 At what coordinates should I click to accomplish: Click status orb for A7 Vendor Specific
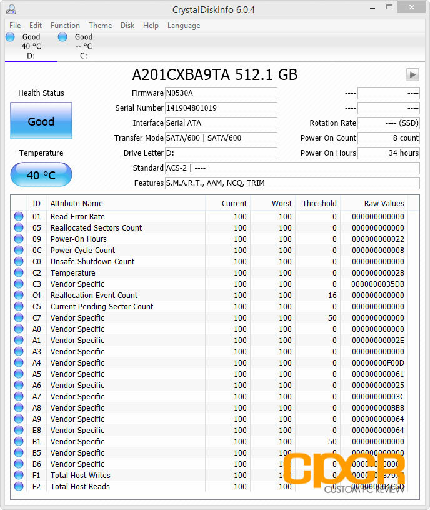pos(19,396)
